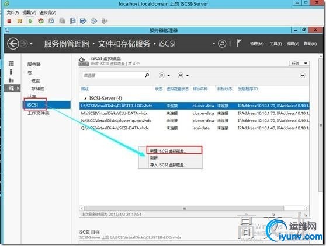Open the 文件(F) menu

pos(13,13)
